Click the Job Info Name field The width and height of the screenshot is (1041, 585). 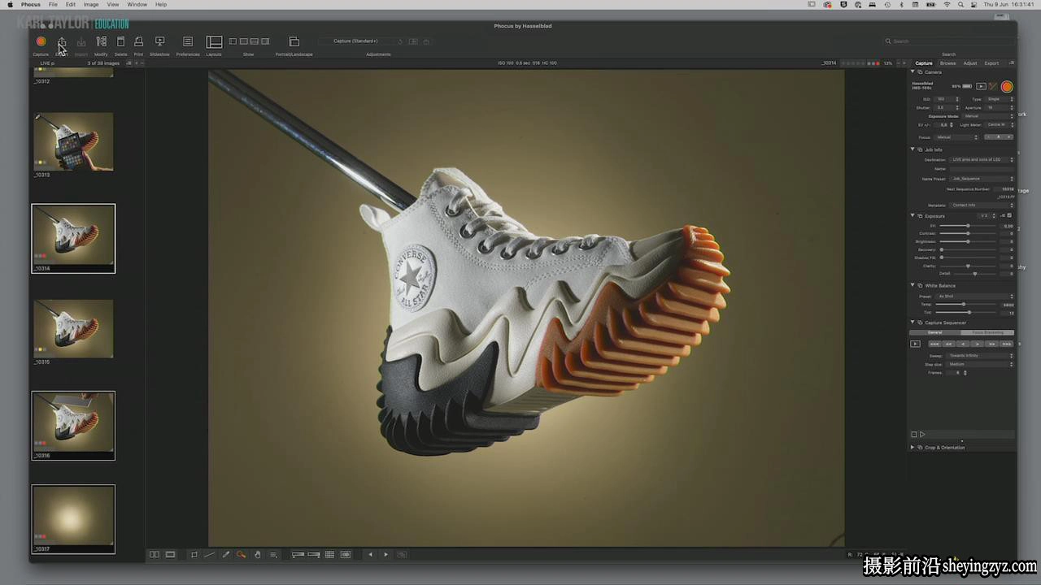click(982, 168)
